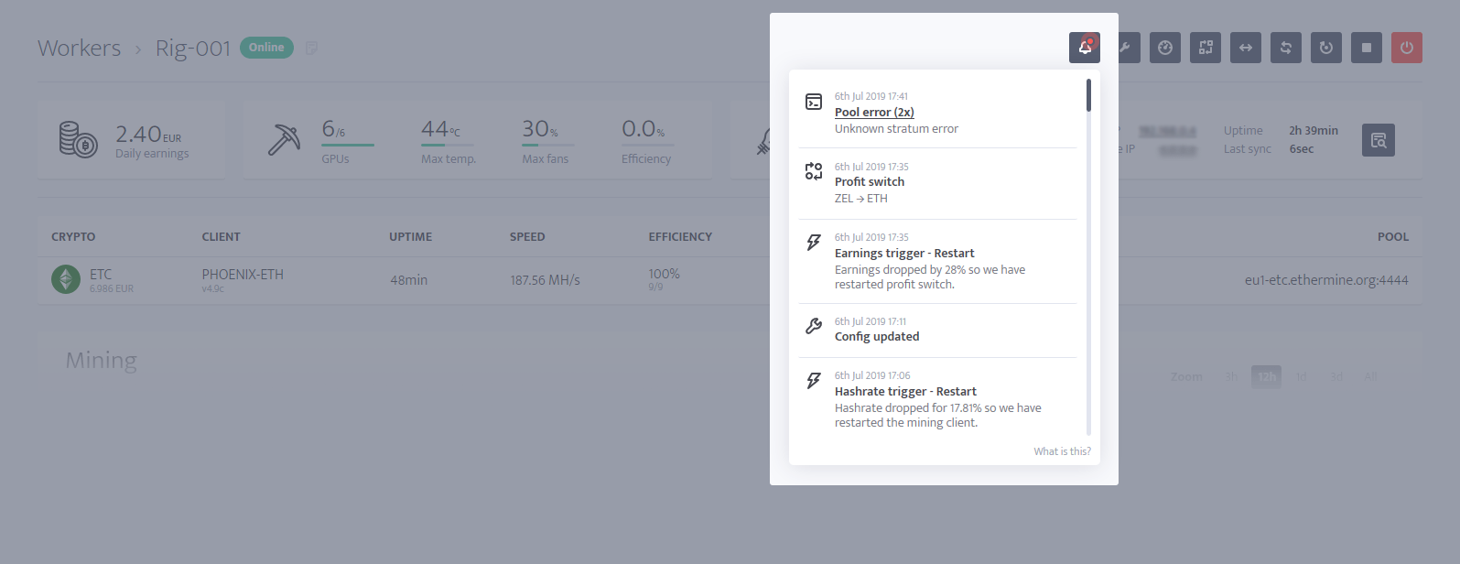Select the 1d zoom range
The width and height of the screenshot is (1460, 564).
(1302, 376)
